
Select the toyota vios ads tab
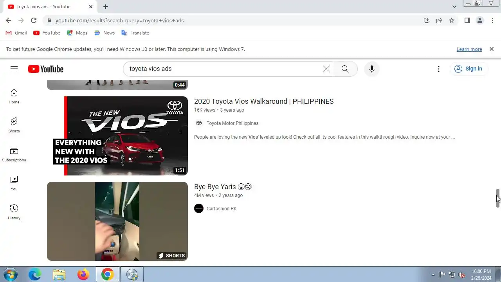[49, 7]
